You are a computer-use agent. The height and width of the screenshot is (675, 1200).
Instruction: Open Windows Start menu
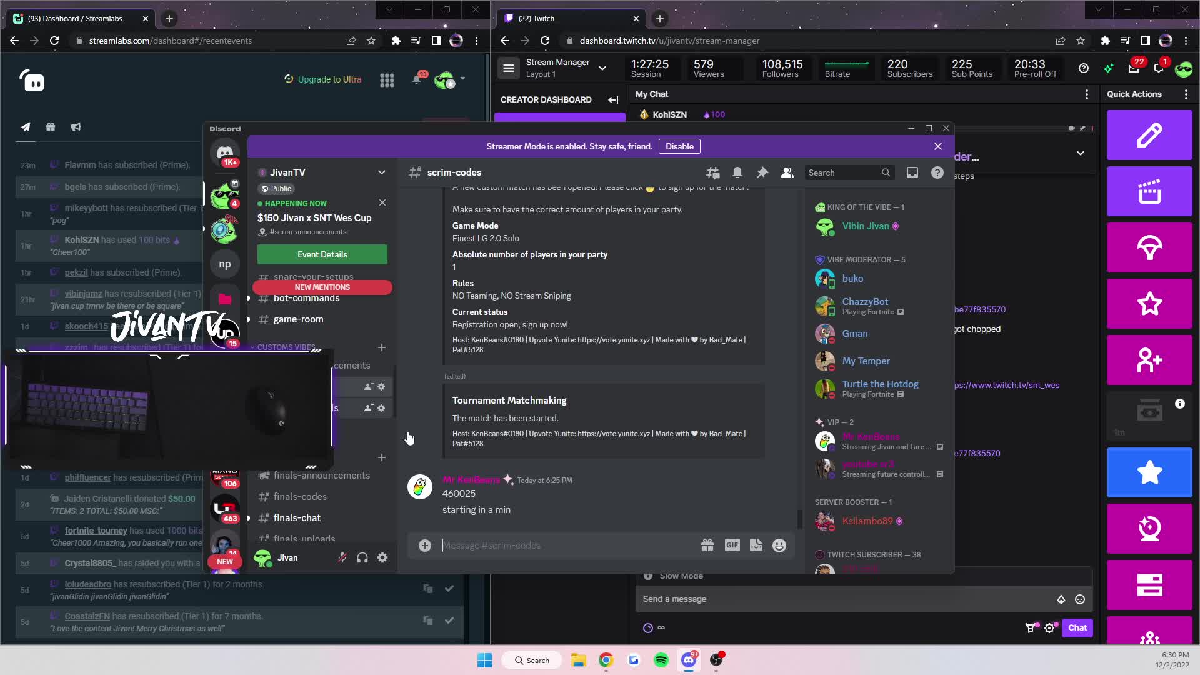(484, 660)
